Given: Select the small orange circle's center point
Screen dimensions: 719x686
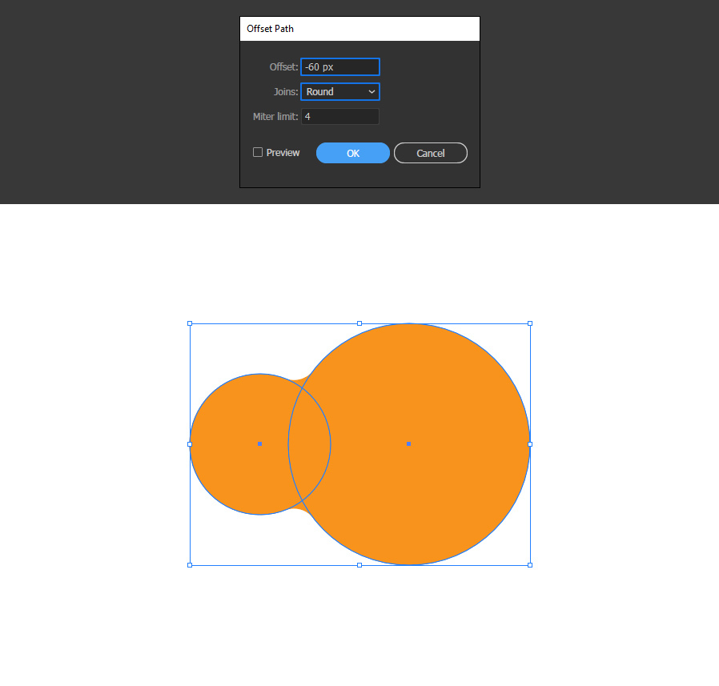Looking at the screenshot, I should click(x=260, y=444).
